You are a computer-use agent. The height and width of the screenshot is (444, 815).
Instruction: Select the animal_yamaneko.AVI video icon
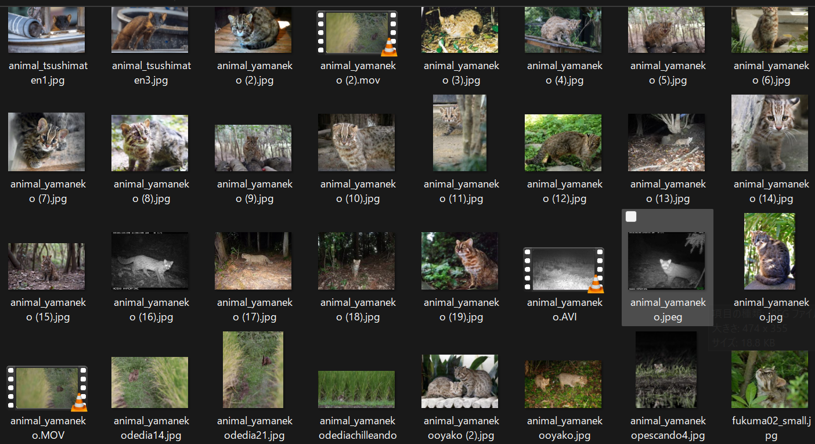(x=563, y=269)
